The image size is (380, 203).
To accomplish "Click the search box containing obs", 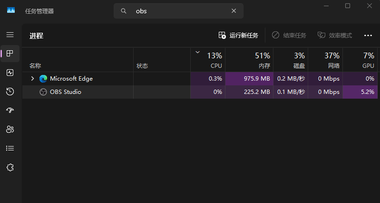I will (x=178, y=11).
